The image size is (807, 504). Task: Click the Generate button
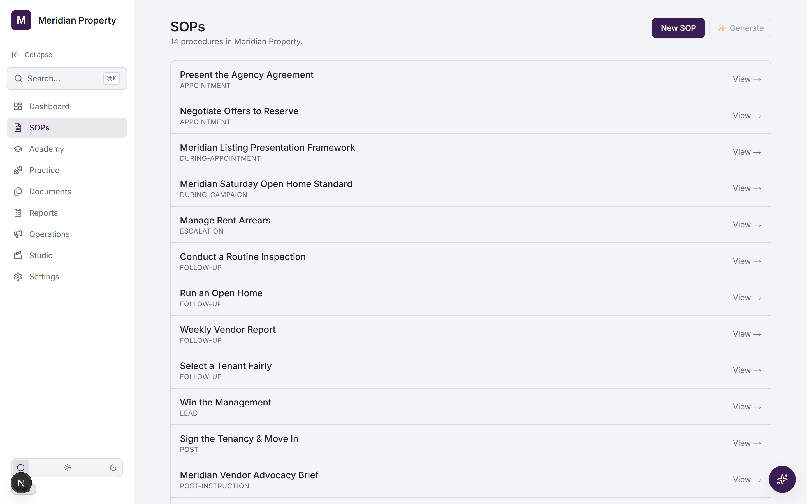click(740, 28)
